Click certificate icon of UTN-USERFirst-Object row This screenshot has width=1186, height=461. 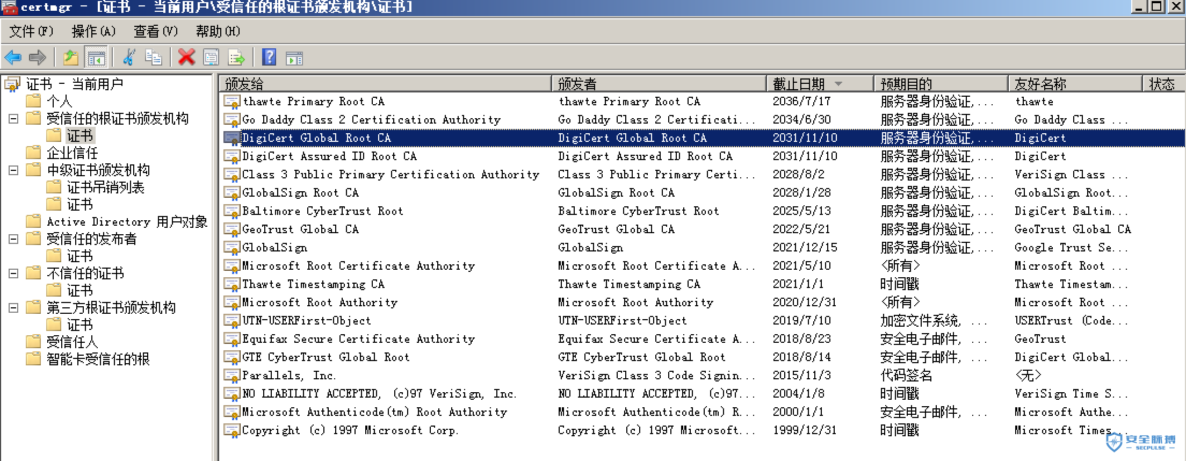[232, 321]
